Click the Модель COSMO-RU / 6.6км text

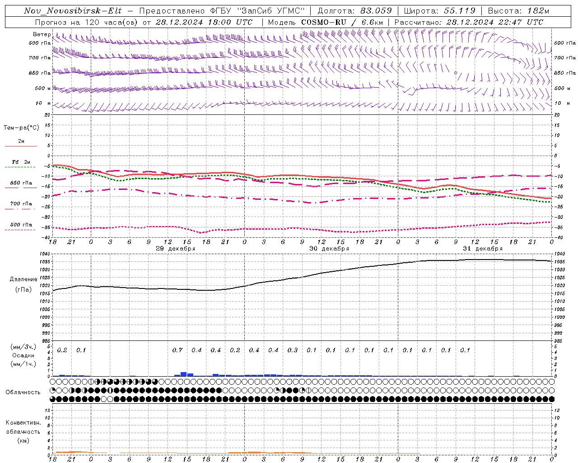pyautogui.click(x=325, y=22)
